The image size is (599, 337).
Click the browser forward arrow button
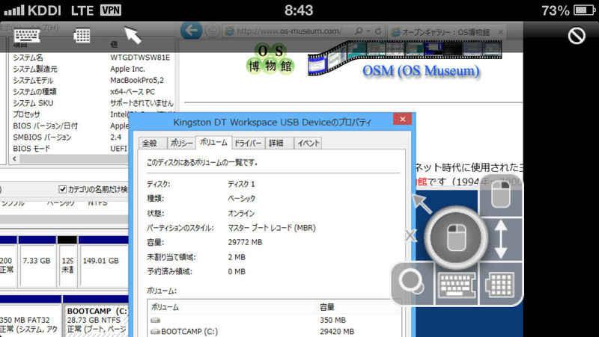pyautogui.click(x=212, y=31)
